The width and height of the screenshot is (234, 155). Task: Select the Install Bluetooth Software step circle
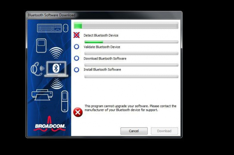point(77,70)
